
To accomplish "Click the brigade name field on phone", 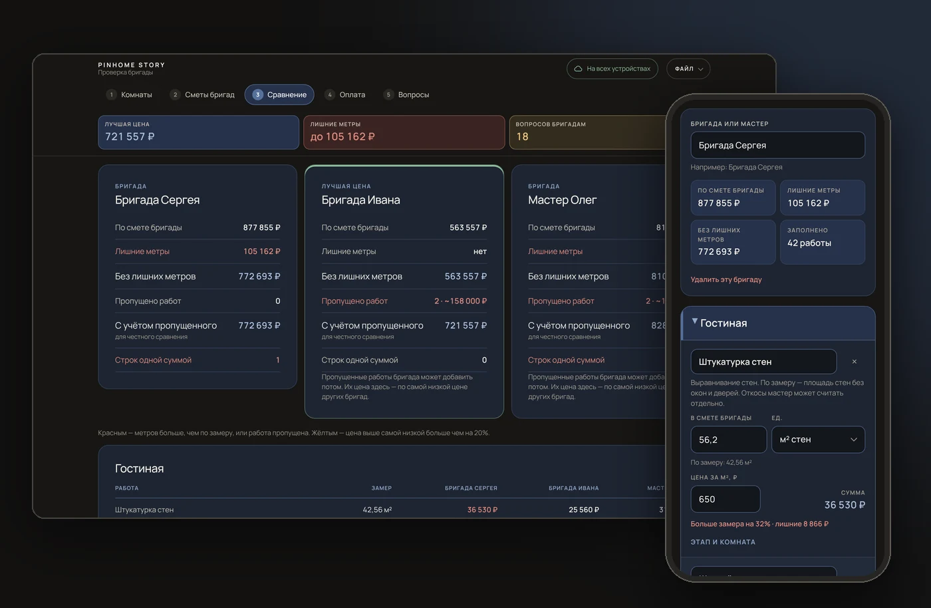I will (777, 145).
